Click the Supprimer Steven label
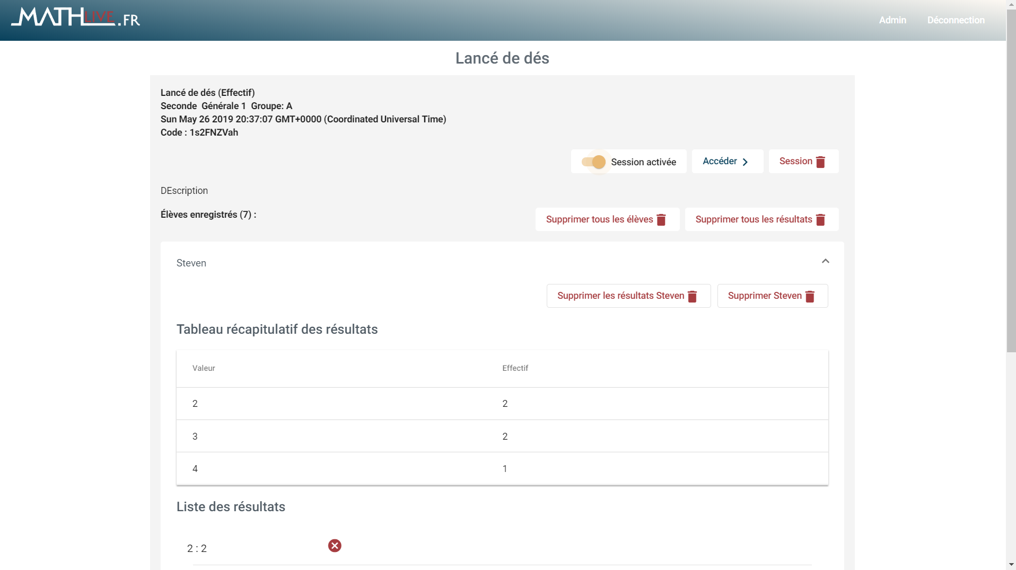The height and width of the screenshot is (570, 1016). click(764, 296)
